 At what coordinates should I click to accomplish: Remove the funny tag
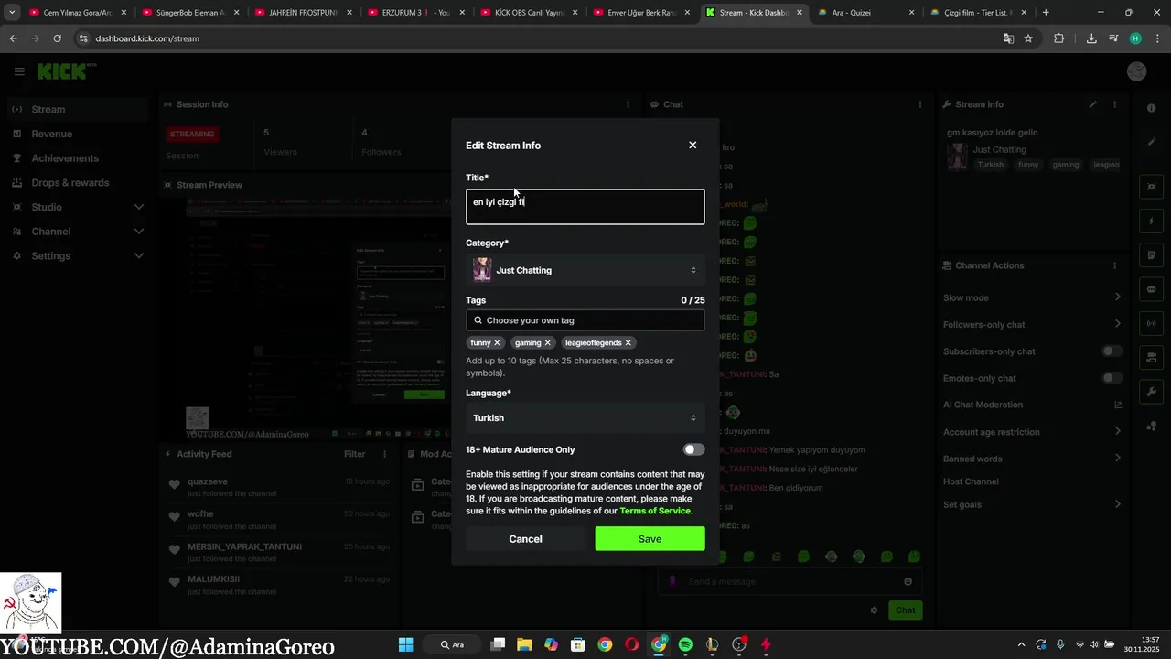click(x=497, y=342)
